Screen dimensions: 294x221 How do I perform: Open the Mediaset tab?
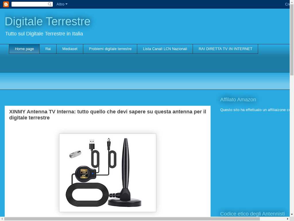click(x=70, y=49)
